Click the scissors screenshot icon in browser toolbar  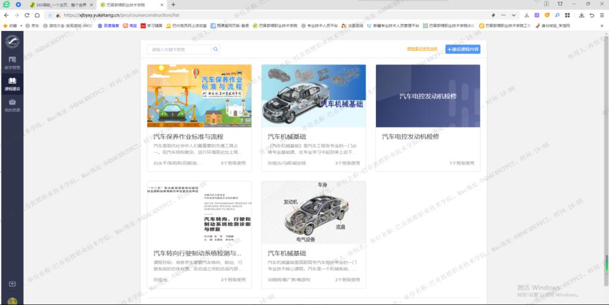[x=526, y=15]
